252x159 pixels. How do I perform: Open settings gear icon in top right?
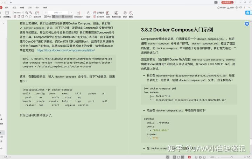point(237,8)
